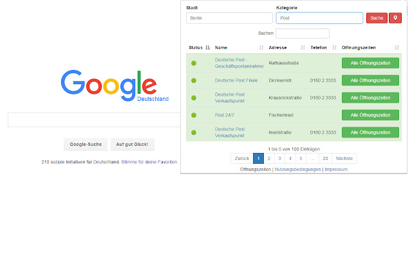Focus the Kategorie field containing Post
412x257 pixels.
[319, 18]
